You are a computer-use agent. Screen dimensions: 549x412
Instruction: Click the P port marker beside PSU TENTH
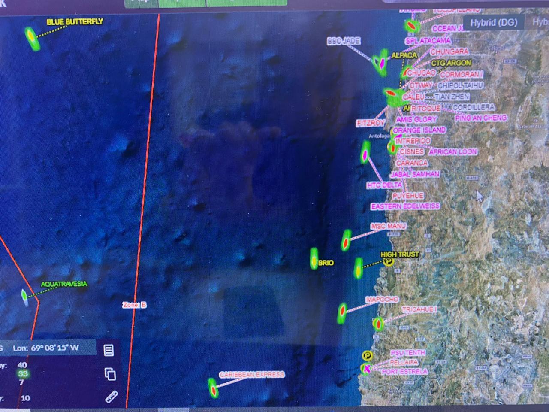coord(367,355)
